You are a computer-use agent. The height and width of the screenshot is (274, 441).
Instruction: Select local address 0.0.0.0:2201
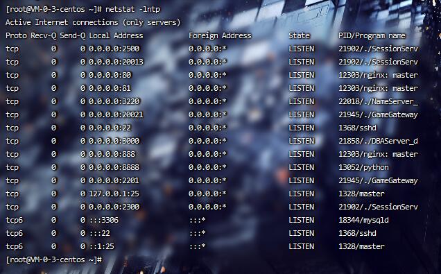click(x=114, y=180)
